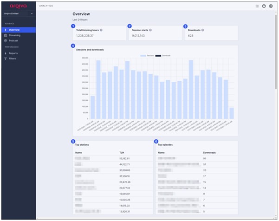
Task: Open Podcast in the sidebar
Action: [13, 40]
